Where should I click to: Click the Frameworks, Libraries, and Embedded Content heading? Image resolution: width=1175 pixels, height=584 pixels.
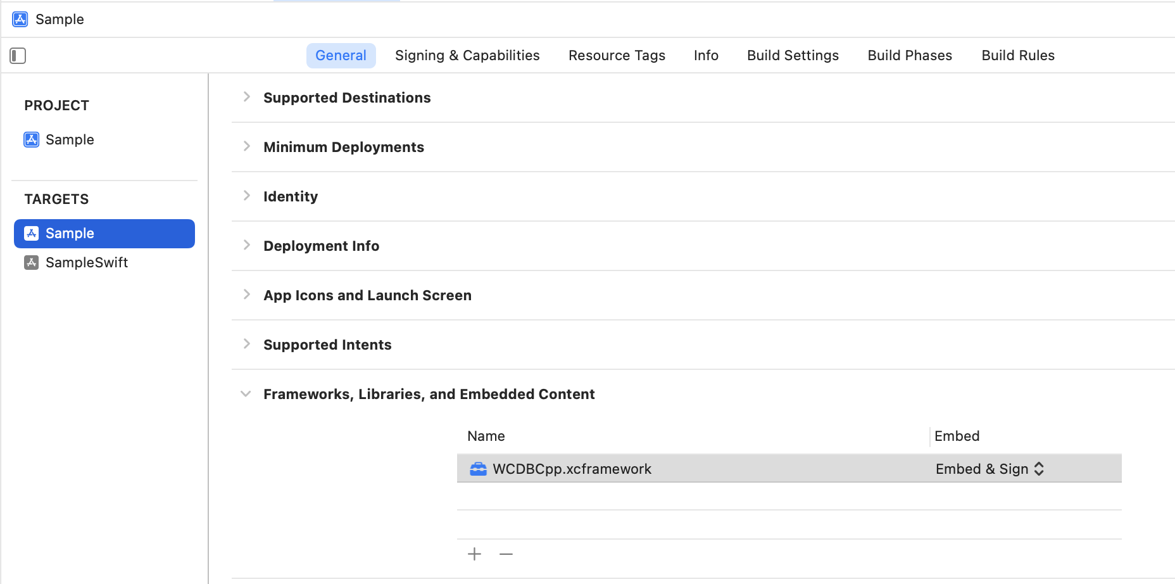(x=429, y=394)
